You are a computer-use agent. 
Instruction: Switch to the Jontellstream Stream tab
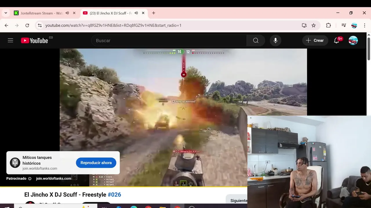tap(41, 13)
